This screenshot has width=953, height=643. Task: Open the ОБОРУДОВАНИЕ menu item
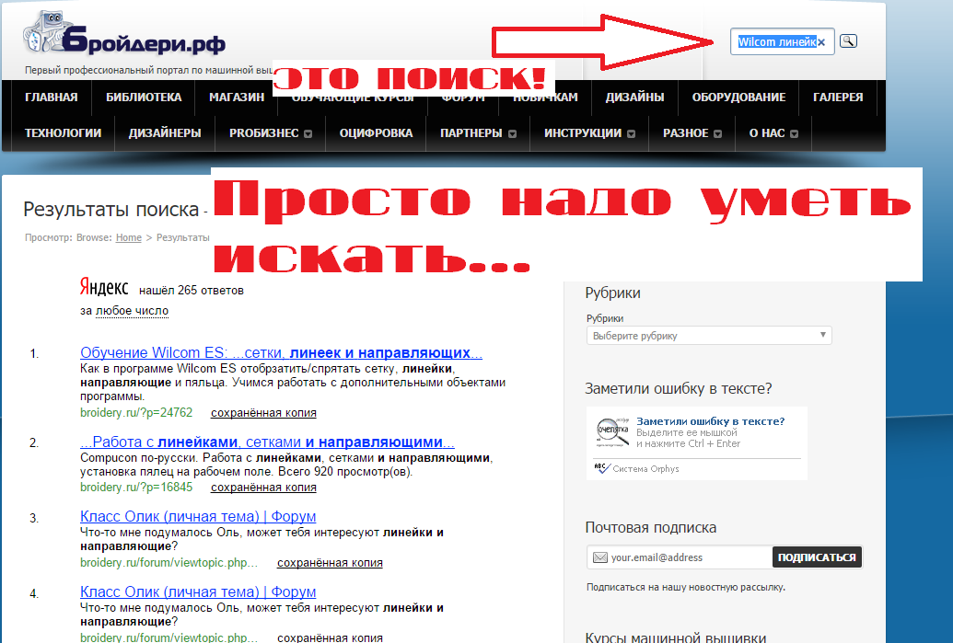[738, 98]
